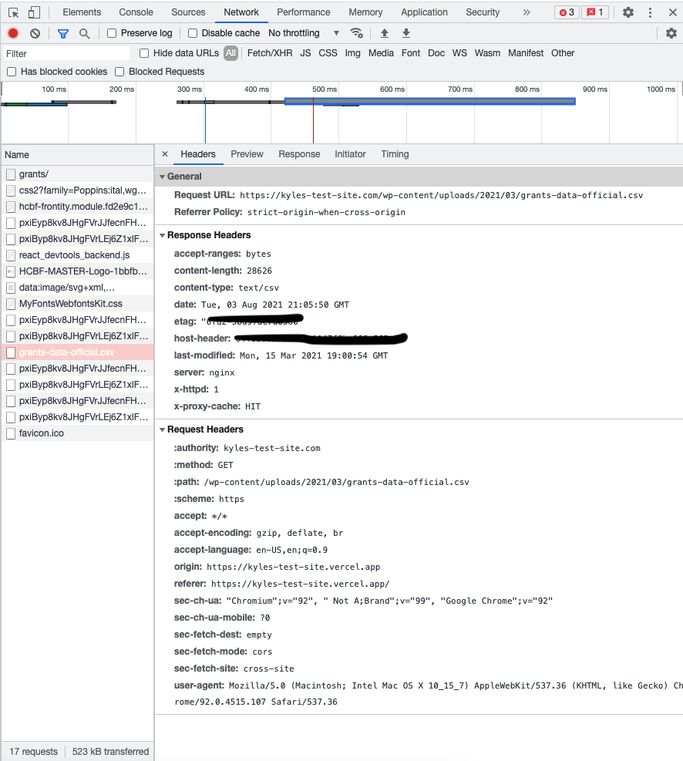Click the Filter text input field

click(66, 54)
